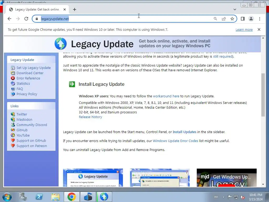Open Windows Update Error Codes link

point(175,141)
